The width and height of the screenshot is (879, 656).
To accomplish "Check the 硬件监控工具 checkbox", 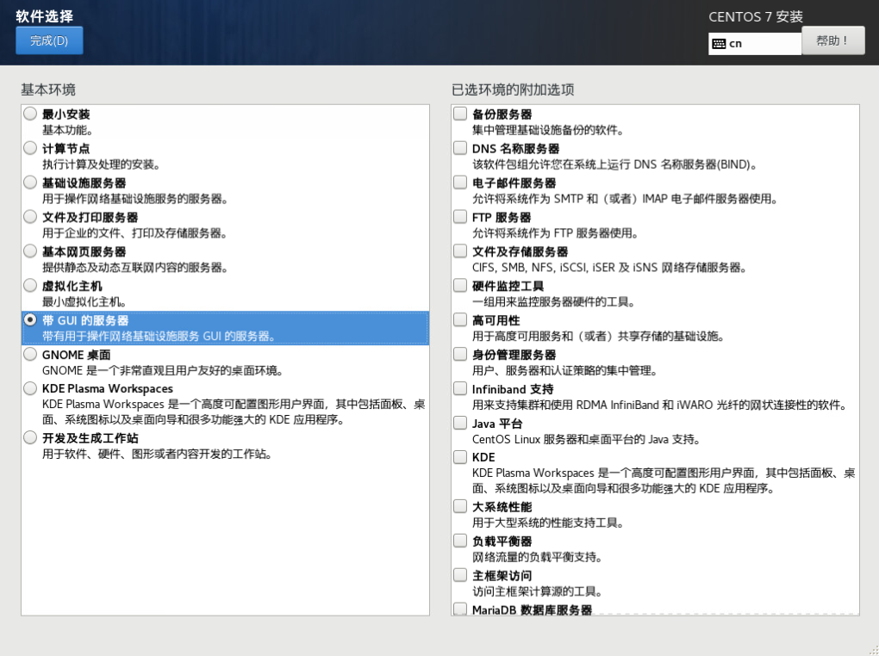I will pyautogui.click(x=460, y=286).
